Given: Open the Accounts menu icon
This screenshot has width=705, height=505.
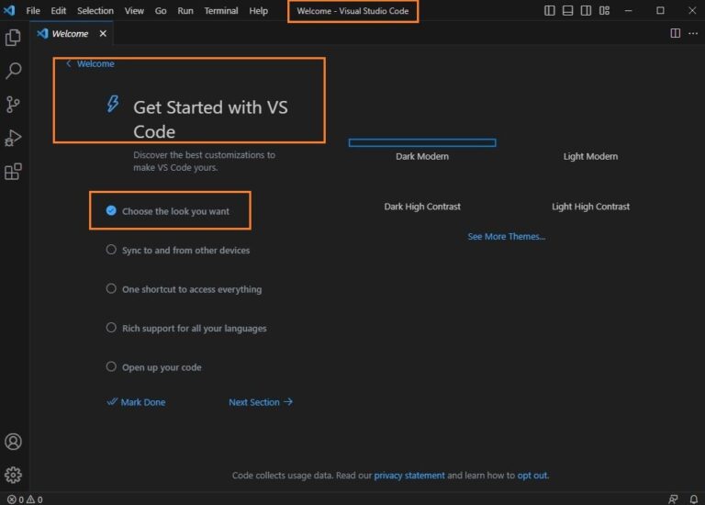Looking at the screenshot, I should pos(13,442).
